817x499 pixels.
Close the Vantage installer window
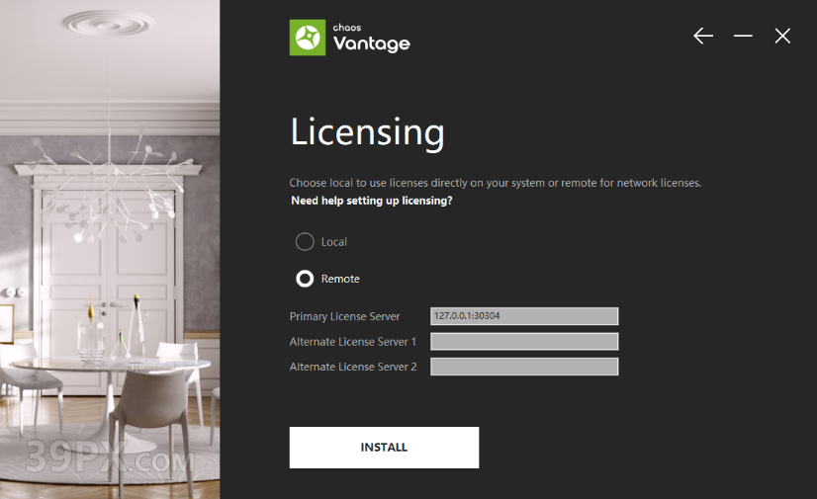pos(782,36)
